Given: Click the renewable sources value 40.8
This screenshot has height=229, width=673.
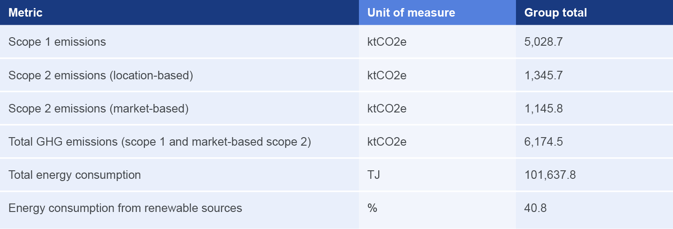Looking at the screenshot, I should (x=535, y=208).
